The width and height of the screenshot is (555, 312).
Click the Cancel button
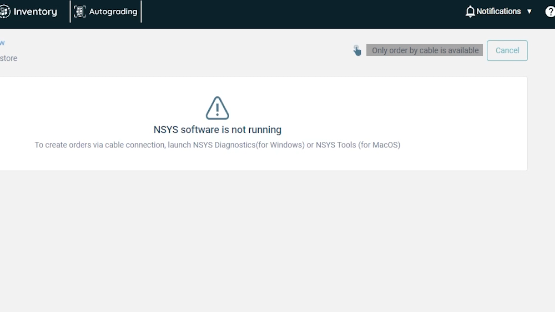coord(507,51)
